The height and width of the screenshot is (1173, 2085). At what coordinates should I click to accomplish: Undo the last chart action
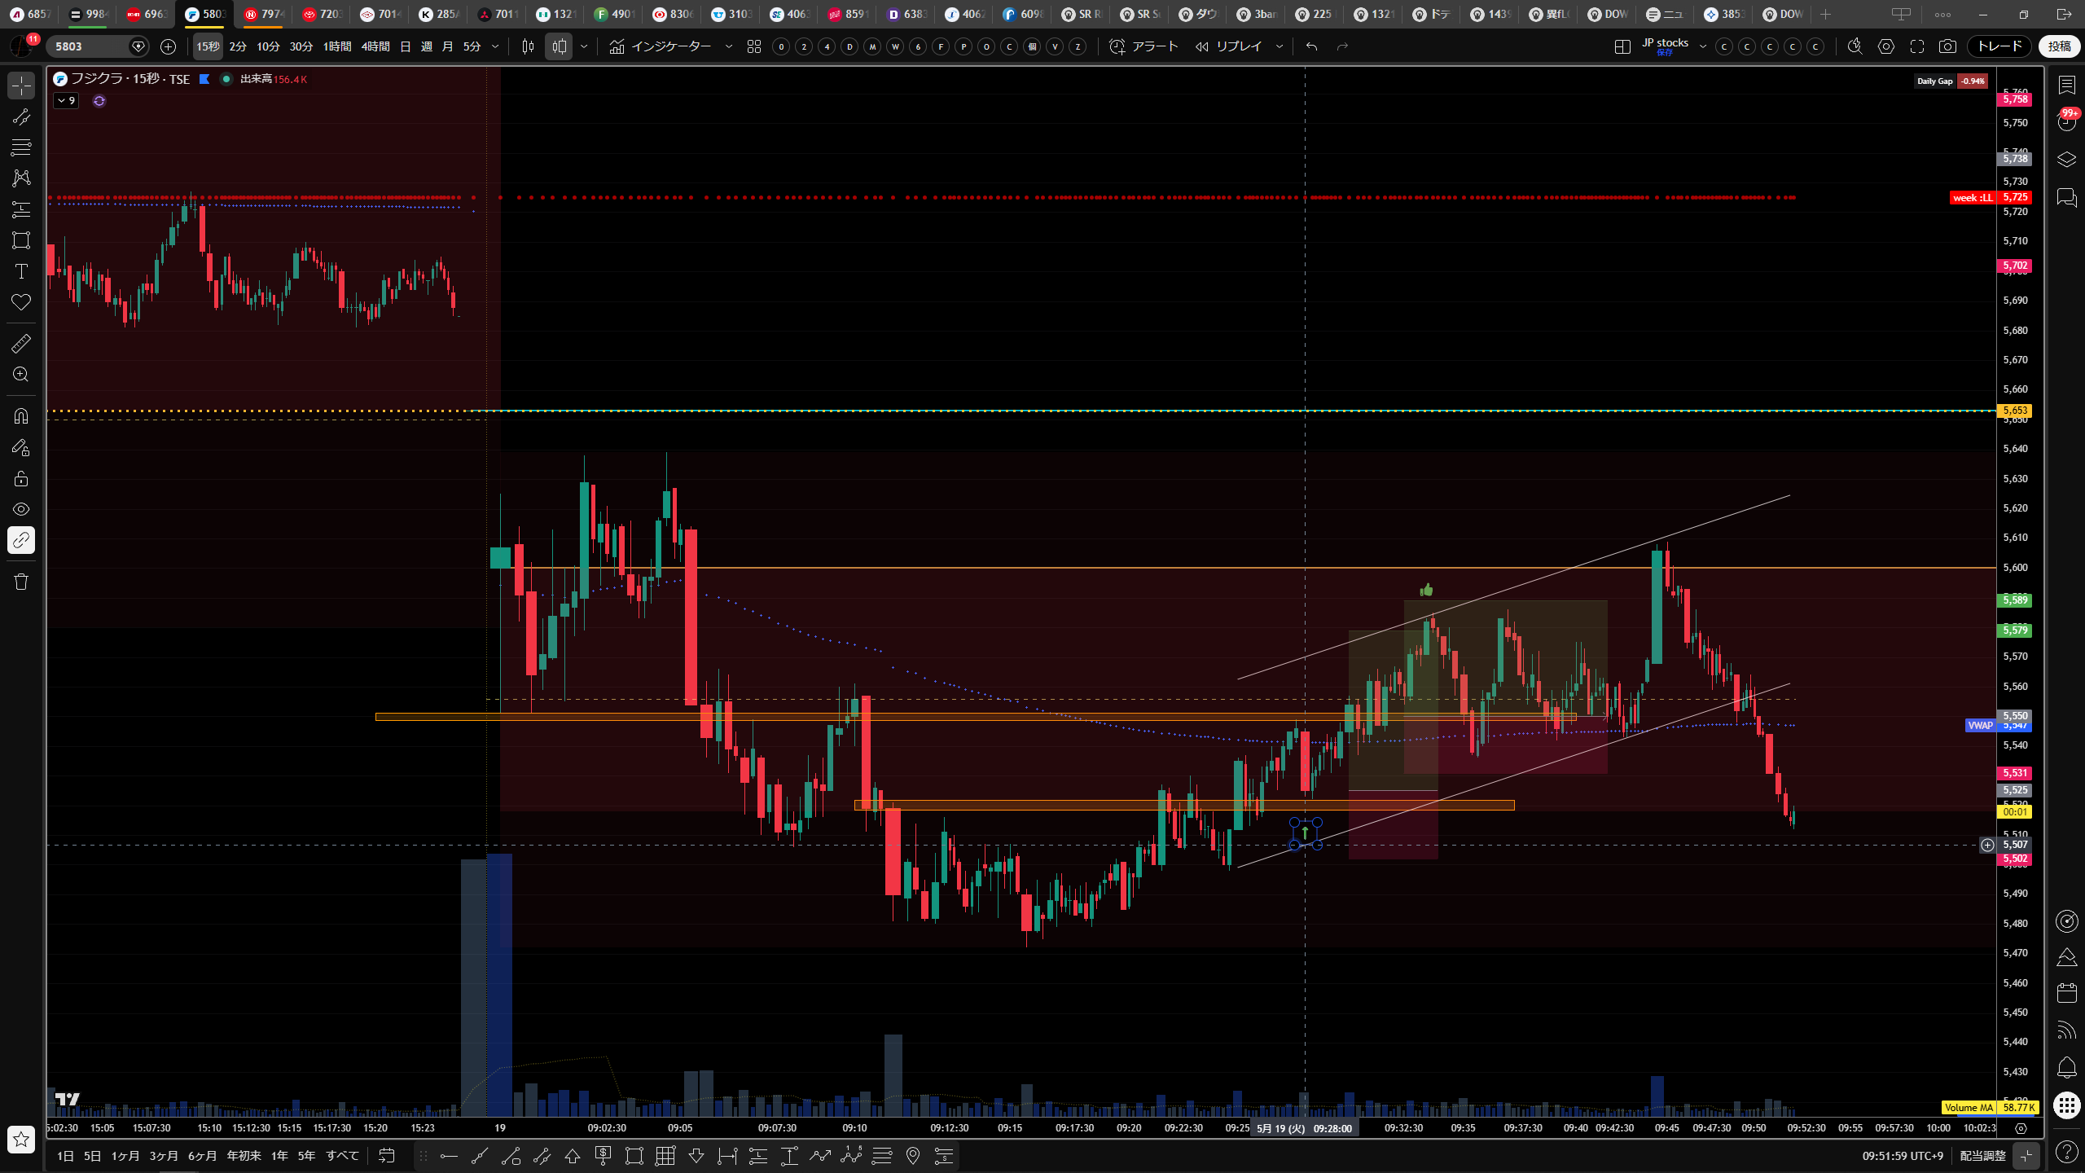point(1311,46)
